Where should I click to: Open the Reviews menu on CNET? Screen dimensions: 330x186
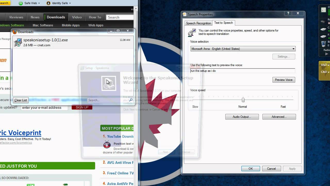16,17
